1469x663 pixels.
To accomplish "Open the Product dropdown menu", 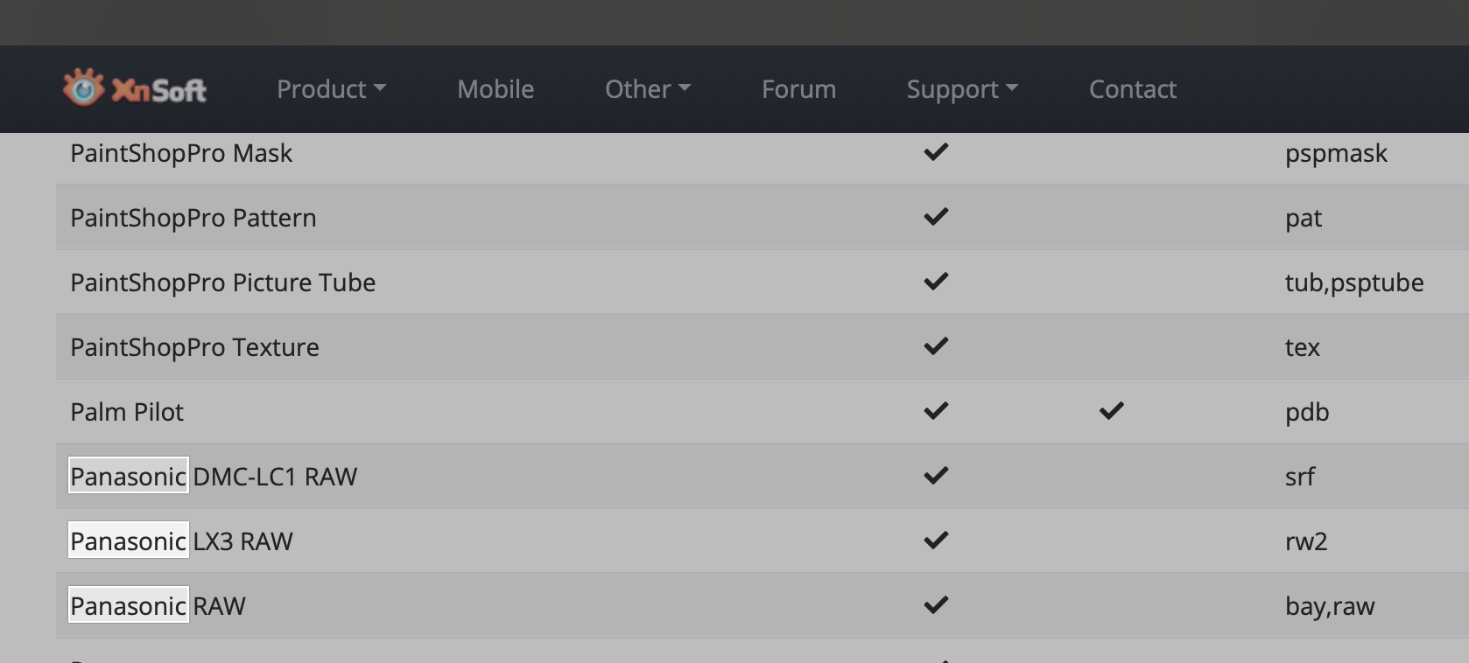I will coord(331,89).
